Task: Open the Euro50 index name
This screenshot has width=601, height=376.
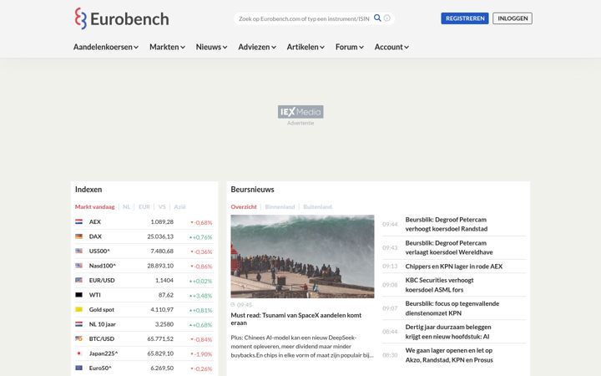Action: click(x=100, y=368)
